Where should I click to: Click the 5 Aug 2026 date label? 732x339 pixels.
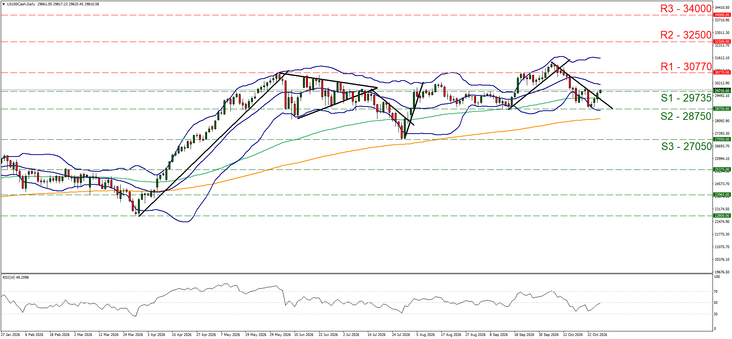click(x=426, y=335)
